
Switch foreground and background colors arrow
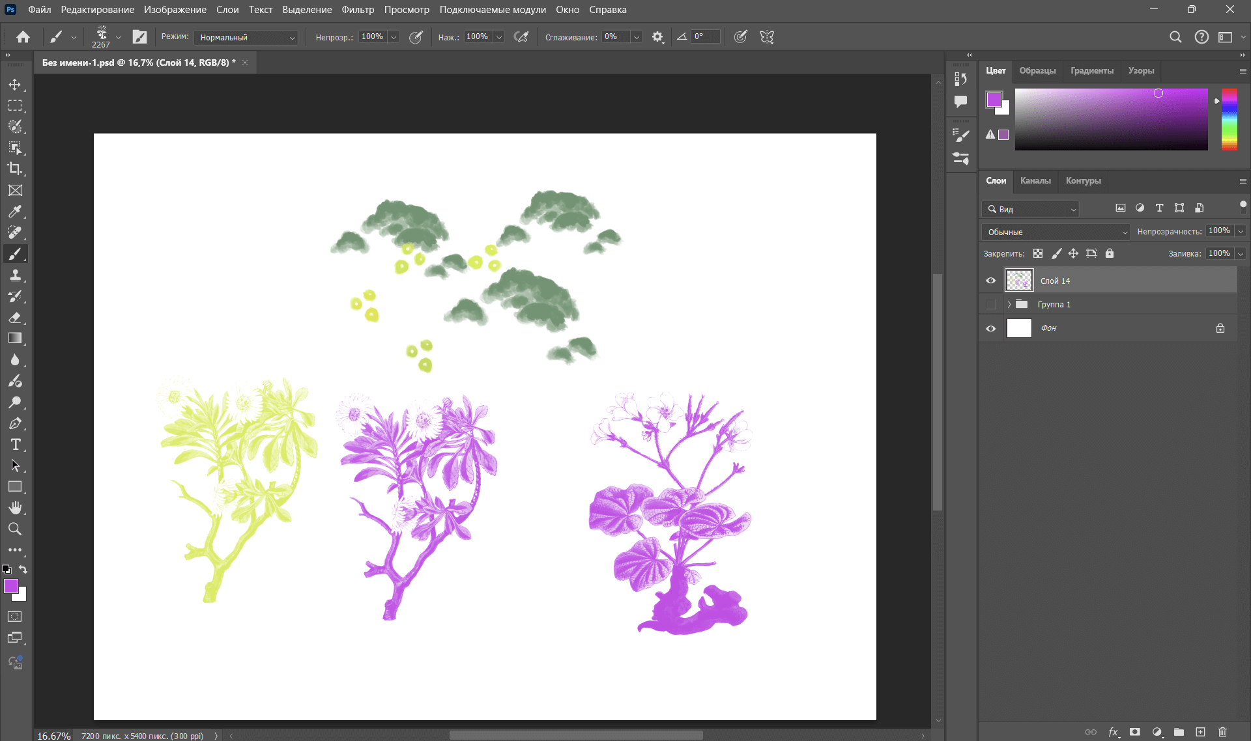[23, 570]
